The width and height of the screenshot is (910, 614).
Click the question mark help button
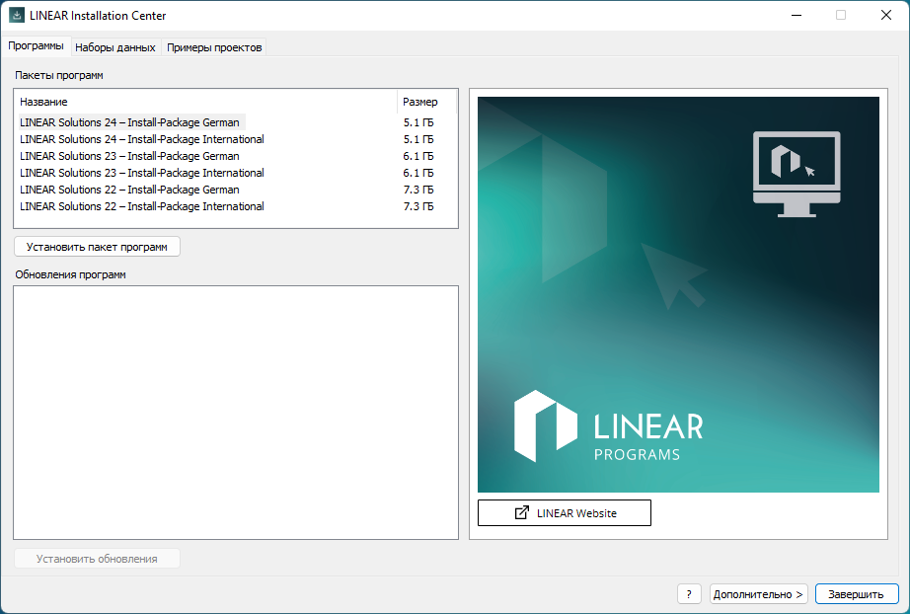point(689,594)
